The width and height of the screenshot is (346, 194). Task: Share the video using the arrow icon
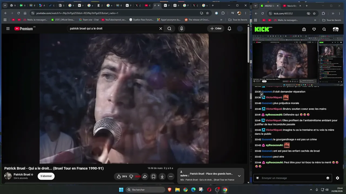(x=145, y=176)
